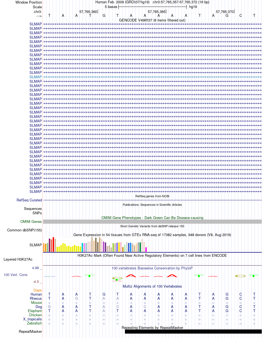This screenshot has width=262, height=338.
Task: Select the Mouse alignment row label
Action: pyautogui.click(x=36, y=303)
